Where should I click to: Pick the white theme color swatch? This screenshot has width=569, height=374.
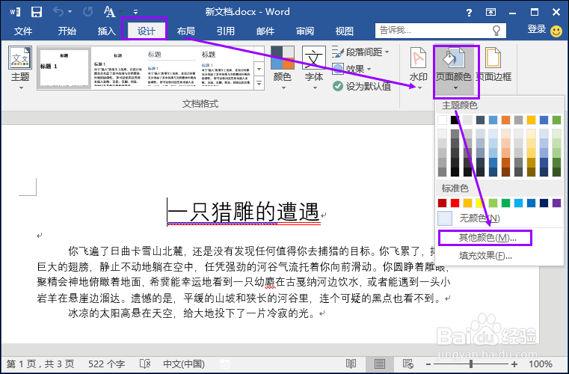(443, 120)
